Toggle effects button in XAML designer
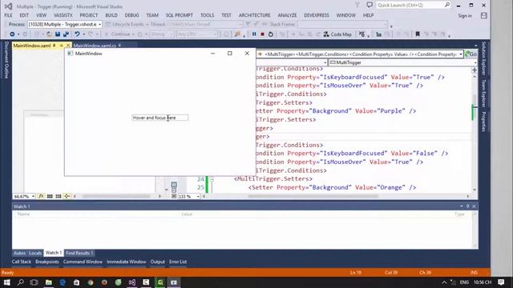Screen dimensions: 513x288 click(41, 196)
